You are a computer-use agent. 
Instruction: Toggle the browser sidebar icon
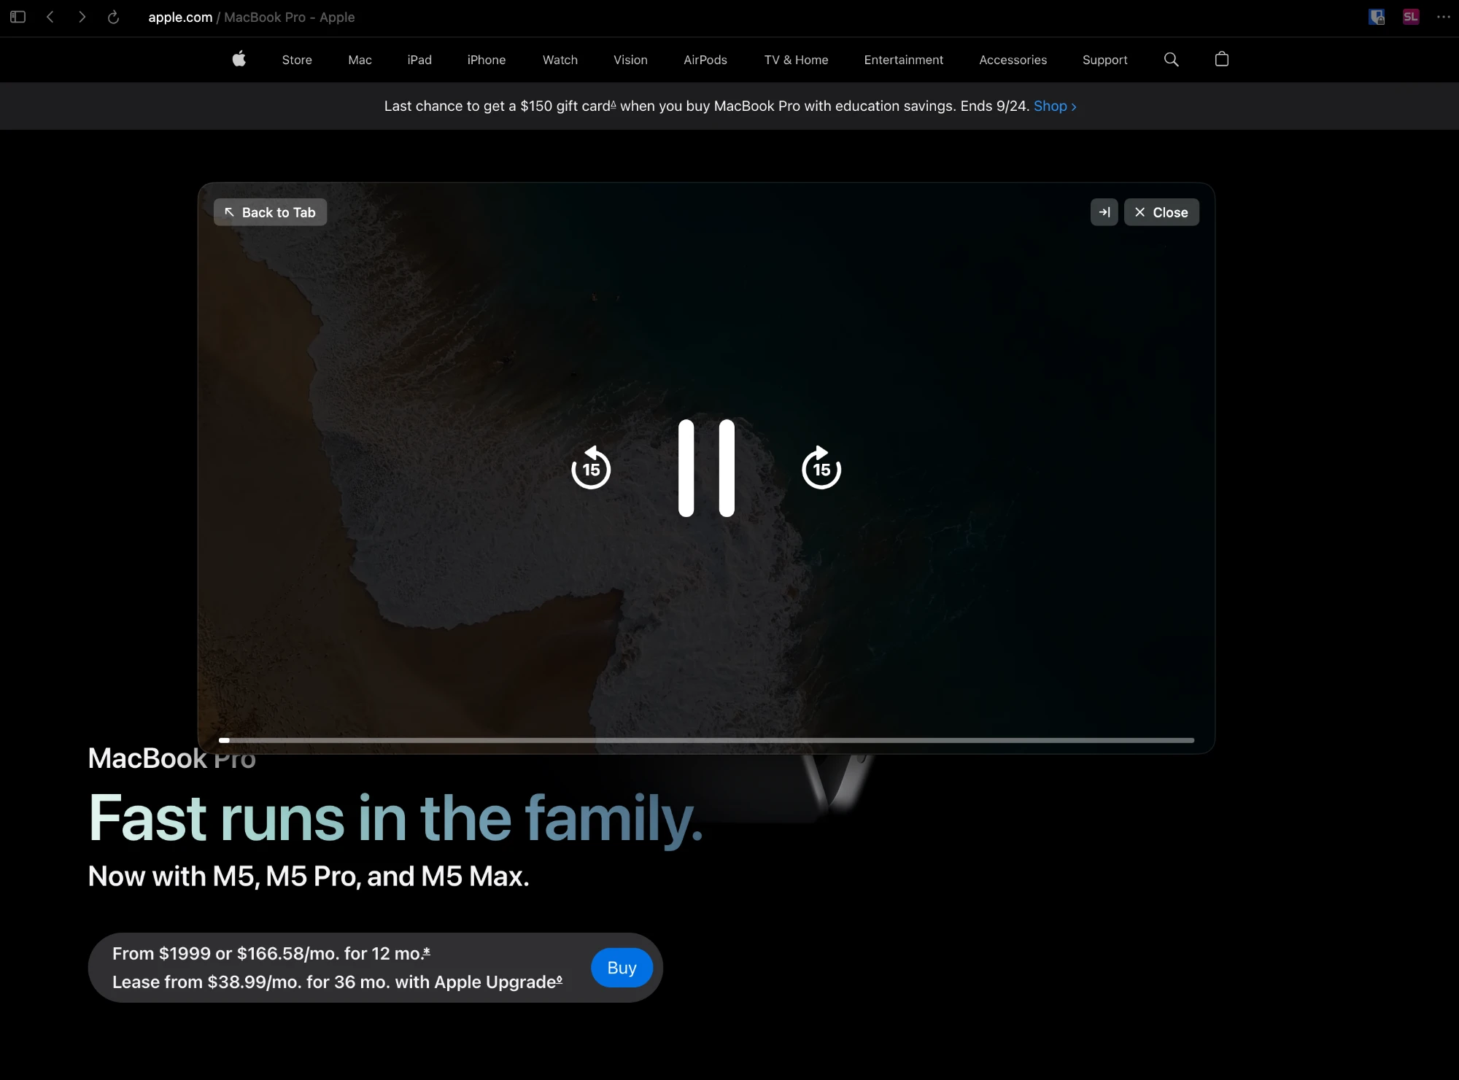click(18, 17)
